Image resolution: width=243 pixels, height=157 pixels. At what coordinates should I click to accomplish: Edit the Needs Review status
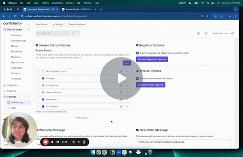(x=121, y=92)
